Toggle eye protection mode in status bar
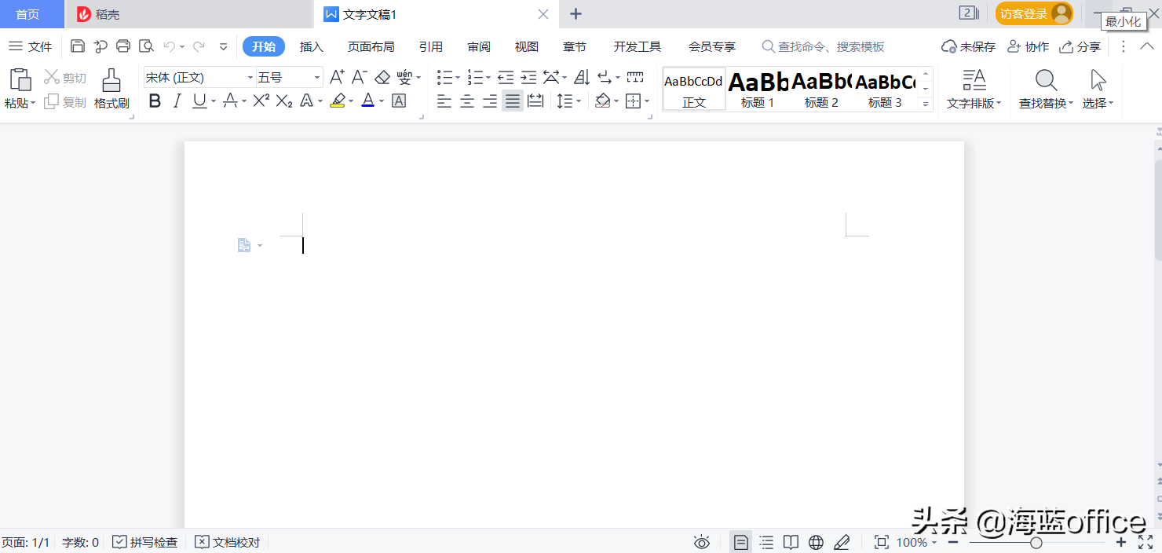Screen dimensions: 1162x553 [x=702, y=542]
